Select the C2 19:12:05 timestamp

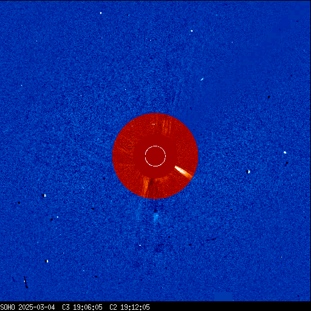click(129, 307)
